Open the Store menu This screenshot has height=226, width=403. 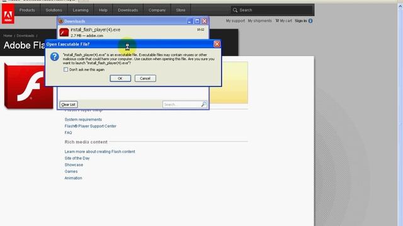point(181,10)
